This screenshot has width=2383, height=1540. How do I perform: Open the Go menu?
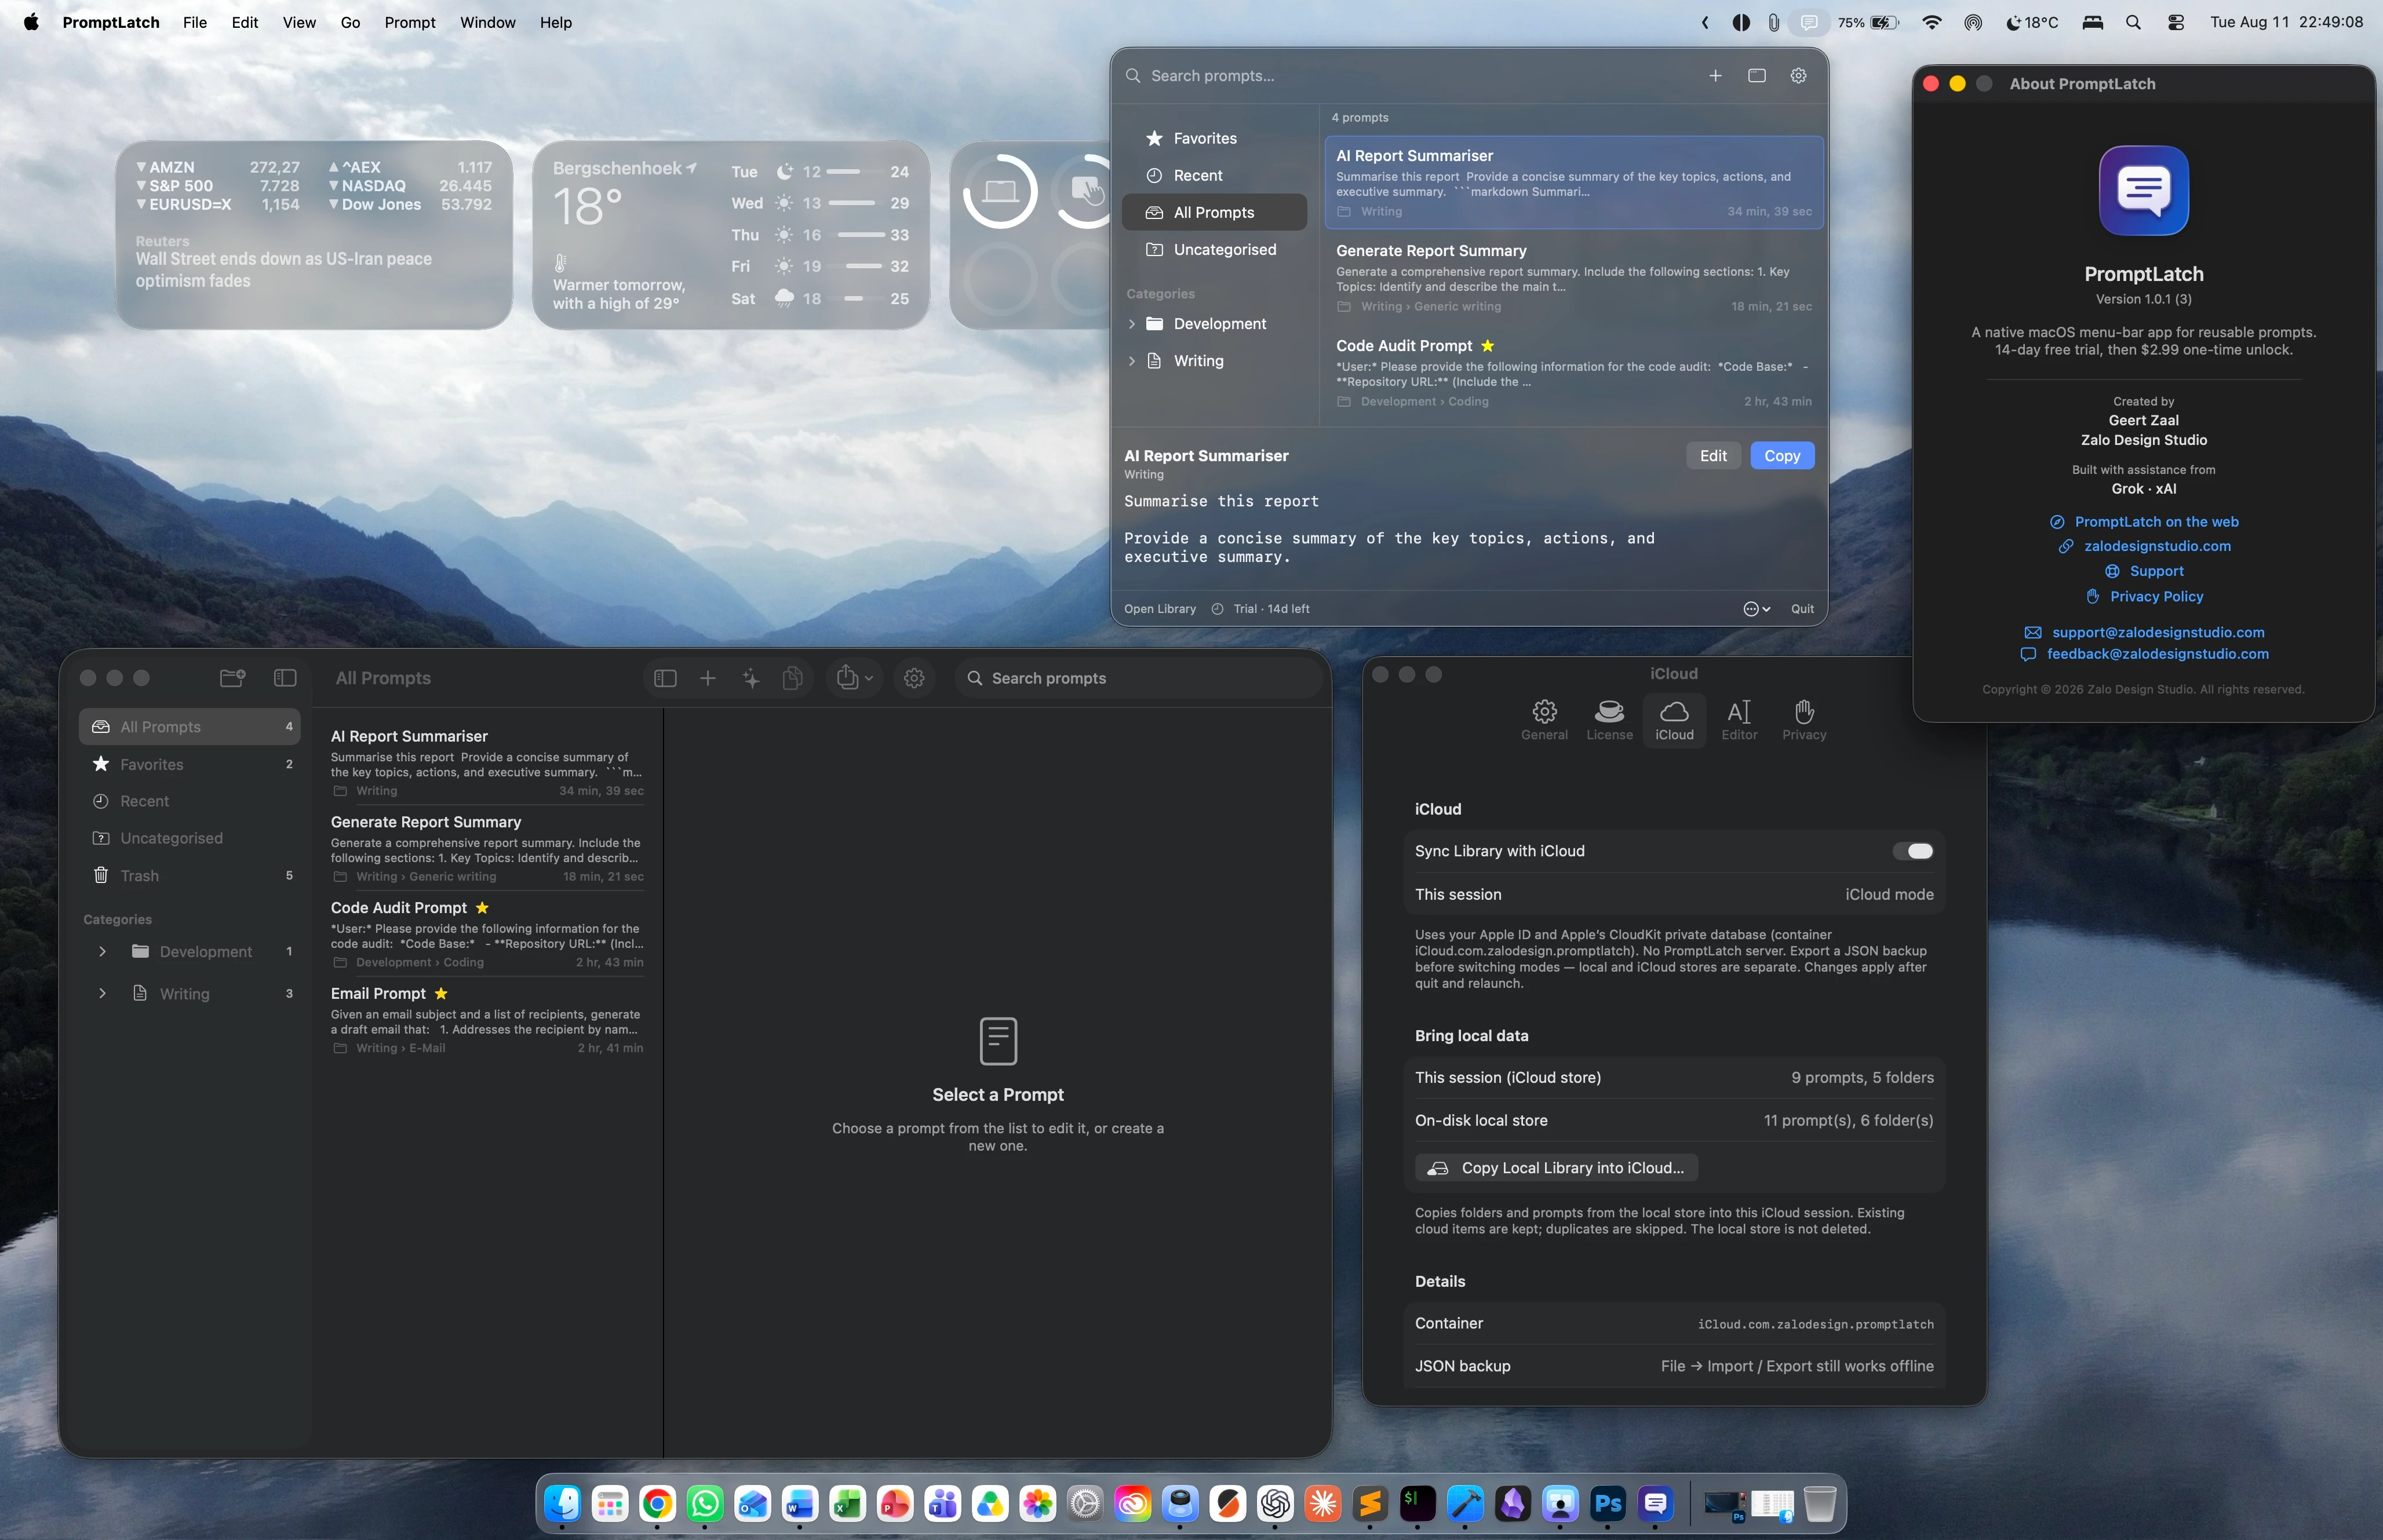350,22
